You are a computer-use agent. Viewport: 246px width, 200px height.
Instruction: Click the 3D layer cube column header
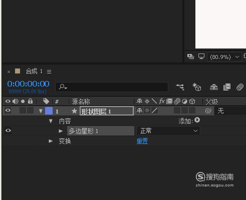pos(192,101)
